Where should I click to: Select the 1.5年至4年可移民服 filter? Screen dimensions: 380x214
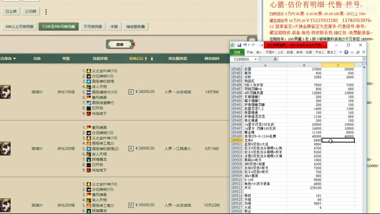coord(58,26)
